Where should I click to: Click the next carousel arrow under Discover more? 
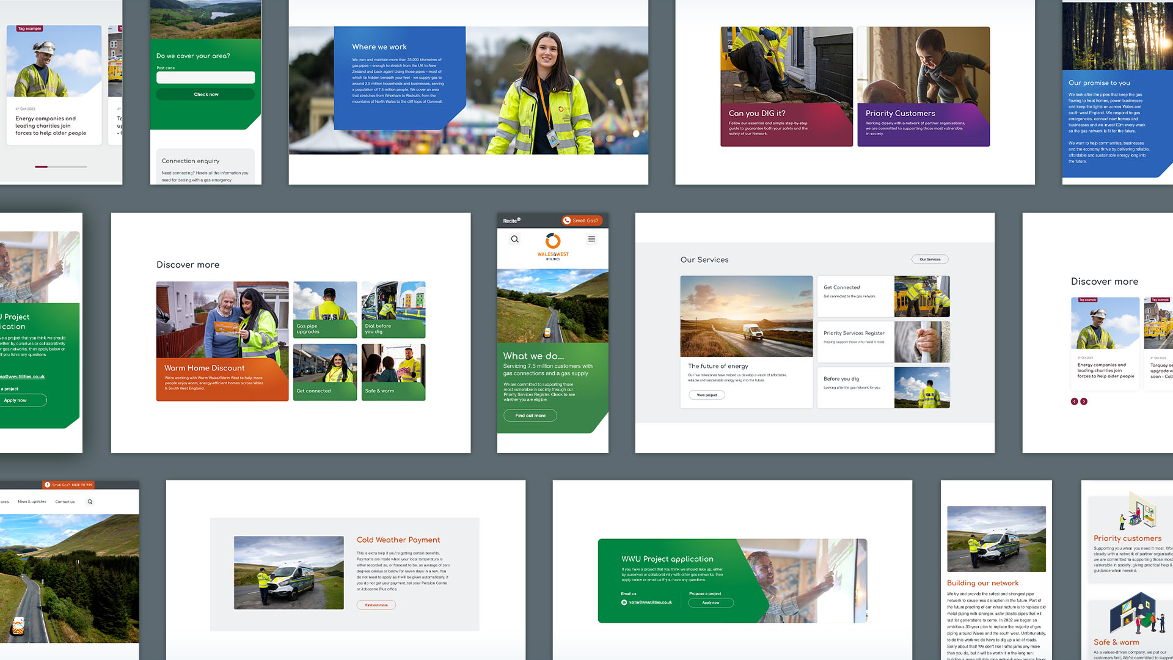pos(1084,402)
